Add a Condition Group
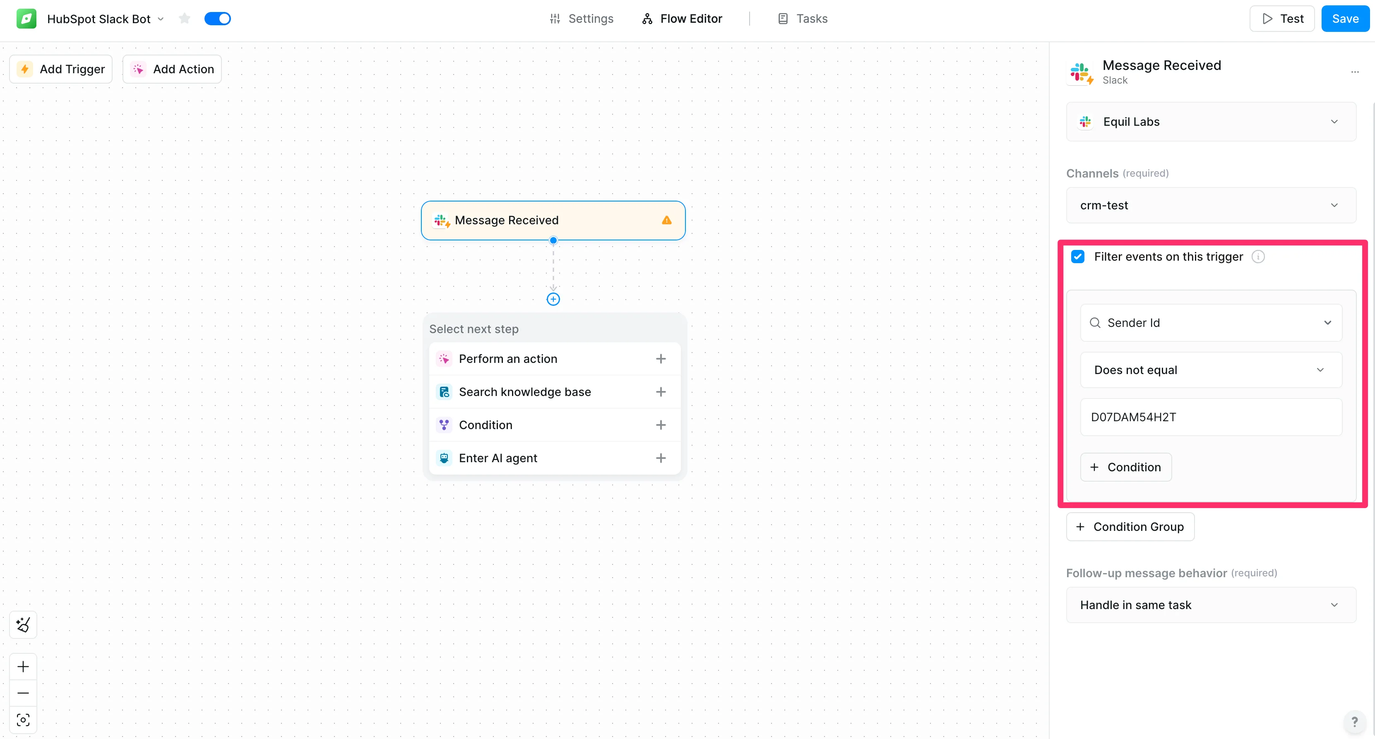The height and width of the screenshot is (739, 1375). click(x=1130, y=527)
